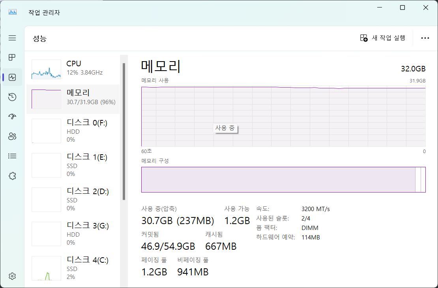Open the three-dot more options menu

pos(425,38)
